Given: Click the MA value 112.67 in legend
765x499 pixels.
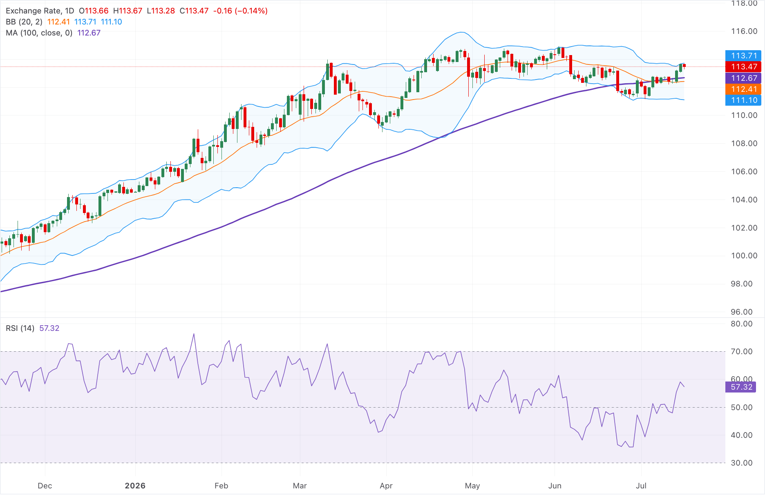Looking at the screenshot, I should 89,33.
